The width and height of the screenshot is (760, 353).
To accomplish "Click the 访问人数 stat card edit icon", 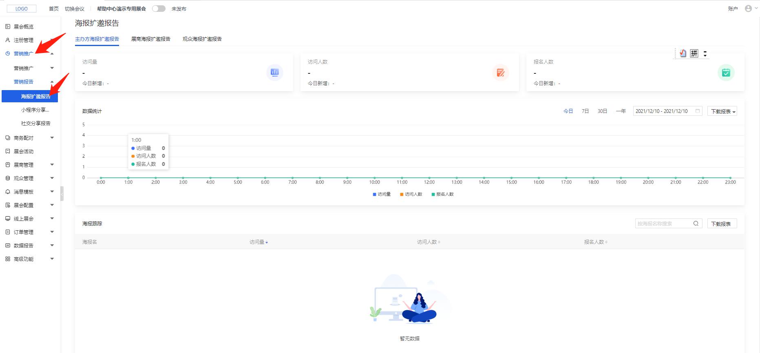I will pos(500,73).
